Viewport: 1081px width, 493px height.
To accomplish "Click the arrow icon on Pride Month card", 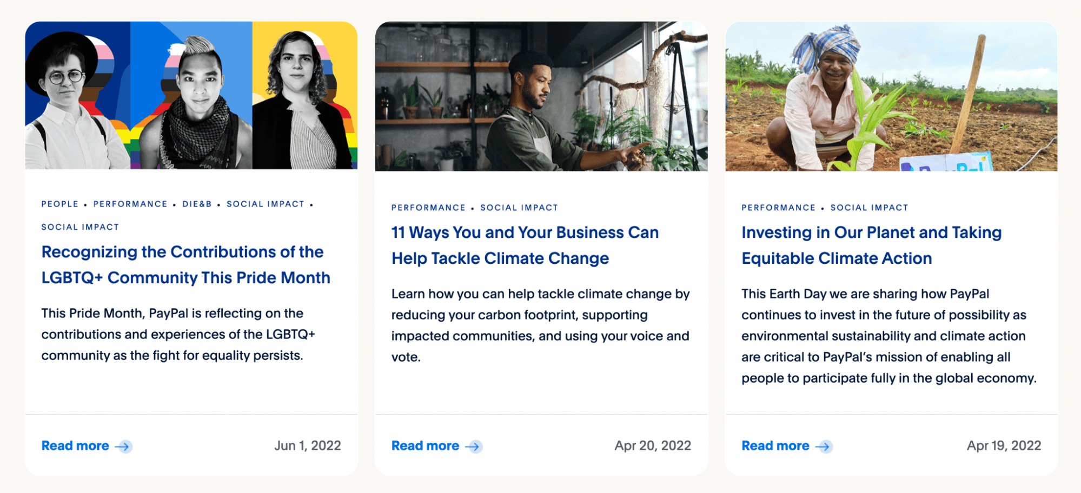I will (124, 447).
